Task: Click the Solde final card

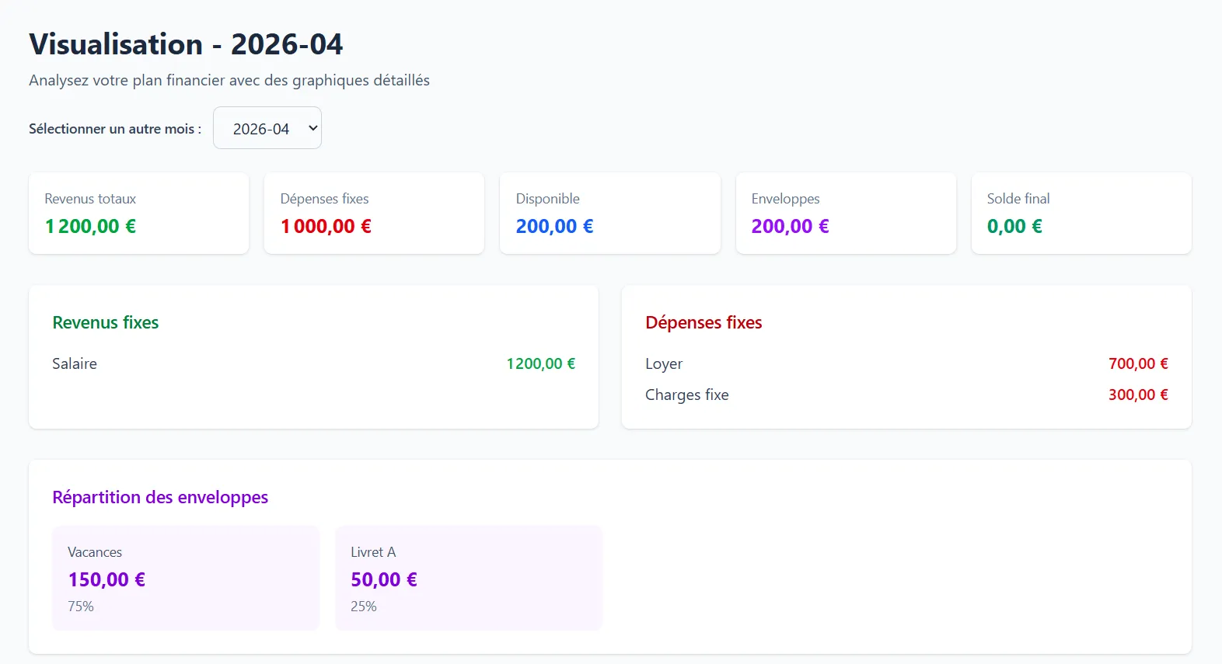Action: point(1081,213)
